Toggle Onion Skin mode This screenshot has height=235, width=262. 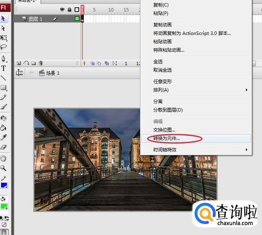click(92, 63)
